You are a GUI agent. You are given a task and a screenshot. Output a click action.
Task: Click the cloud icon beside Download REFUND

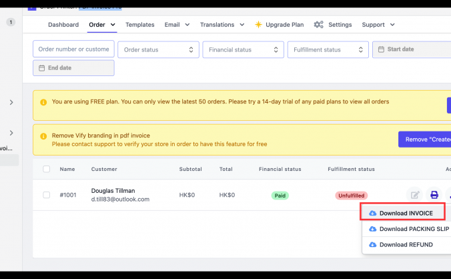pyautogui.click(x=372, y=245)
